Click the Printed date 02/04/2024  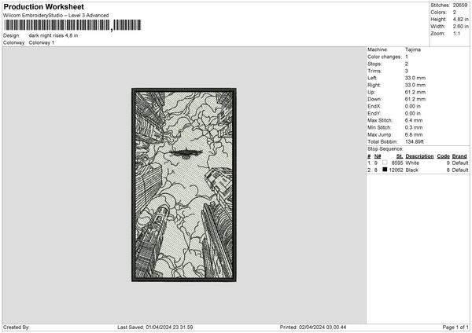pos(312,328)
